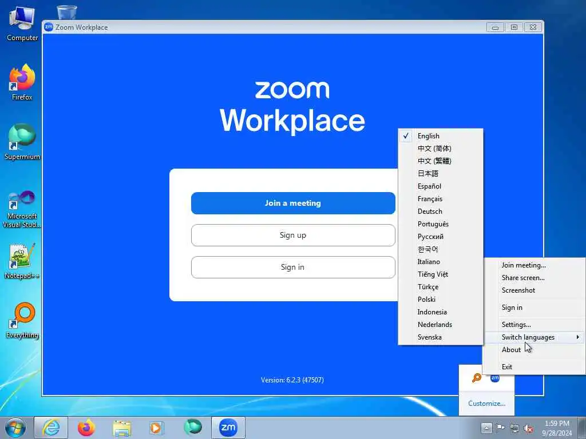Switch language to Português
Screen dimensions: 586x439
tap(441, 224)
